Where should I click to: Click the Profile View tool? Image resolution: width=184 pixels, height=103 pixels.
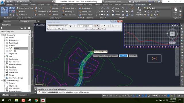coord(86,8)
